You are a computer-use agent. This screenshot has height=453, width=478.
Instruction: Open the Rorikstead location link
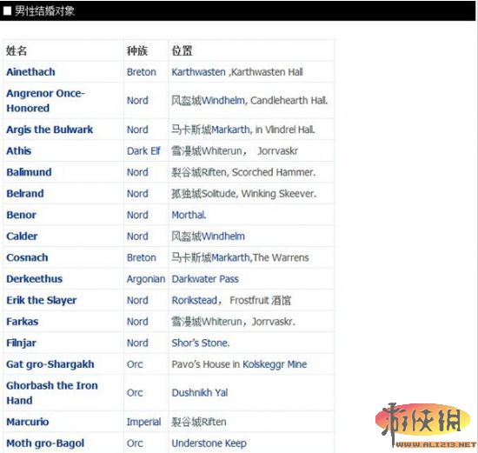pyautogui.click(x=194, y=300)
